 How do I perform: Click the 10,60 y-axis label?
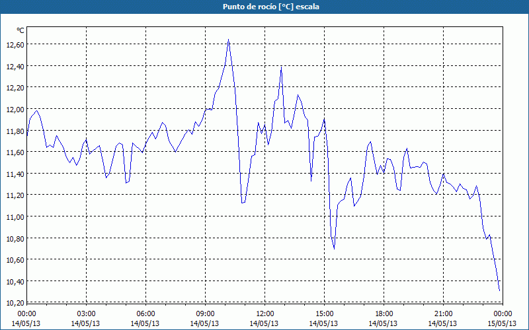coord(15,260)
